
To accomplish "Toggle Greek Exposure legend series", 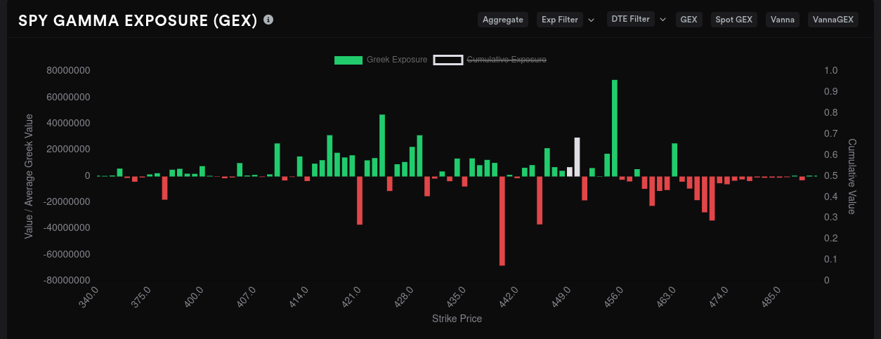I will [381, 60].
